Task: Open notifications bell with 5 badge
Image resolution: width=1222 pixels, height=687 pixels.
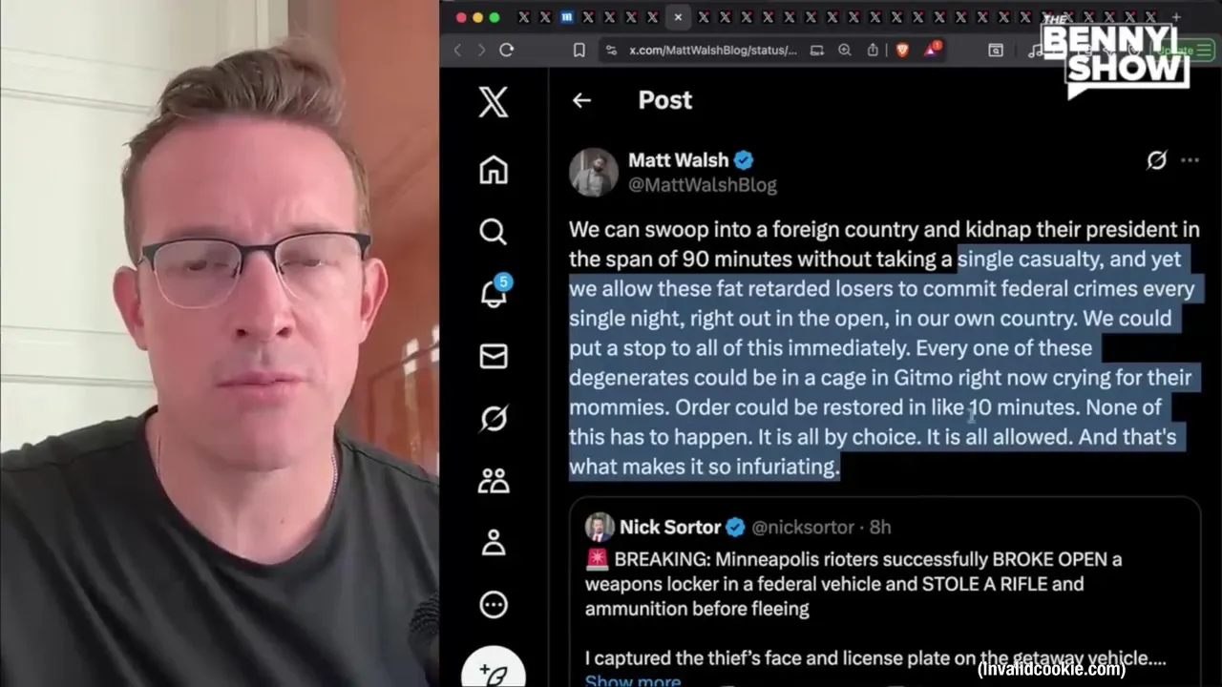Action: tap(495, 292)
